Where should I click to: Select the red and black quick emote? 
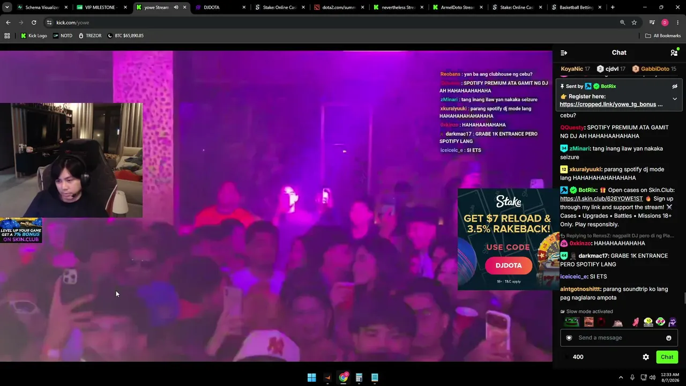[602, 322]
